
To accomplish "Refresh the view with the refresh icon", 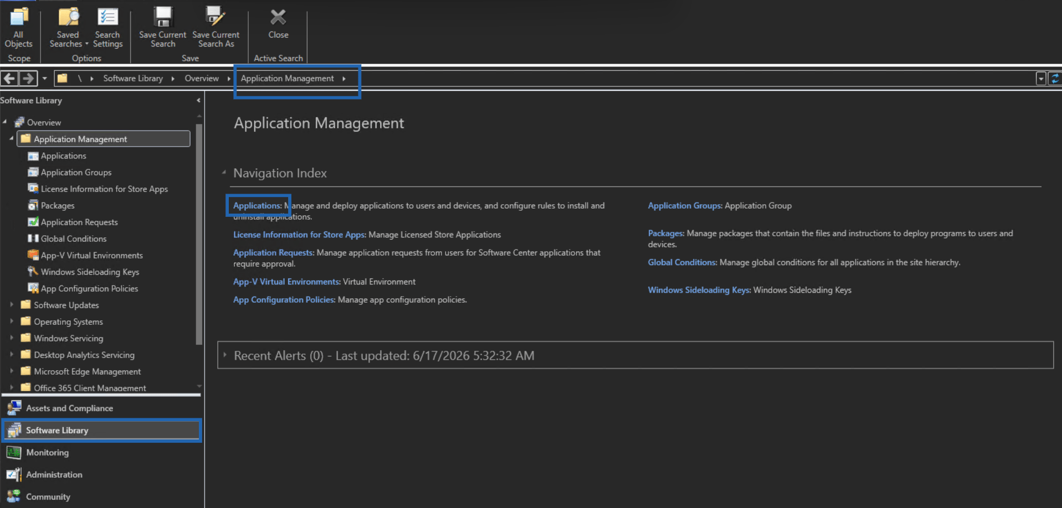I will 1055,79.
